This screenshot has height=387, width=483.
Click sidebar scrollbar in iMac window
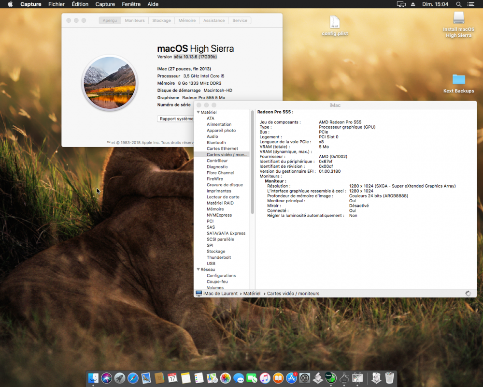[x=252, y=163]
